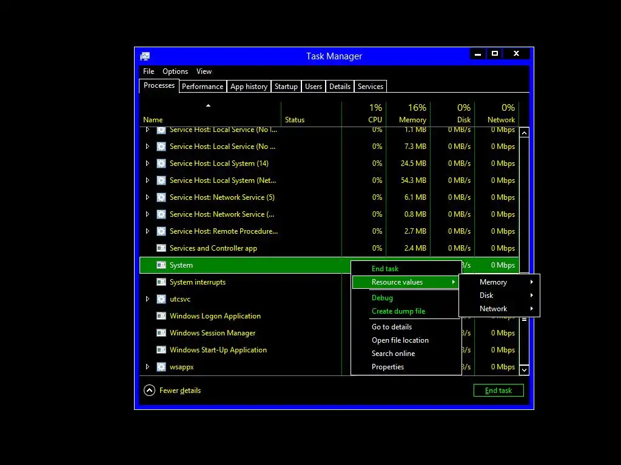
Task: Sort processes by Memory column header
Action: 408,113
